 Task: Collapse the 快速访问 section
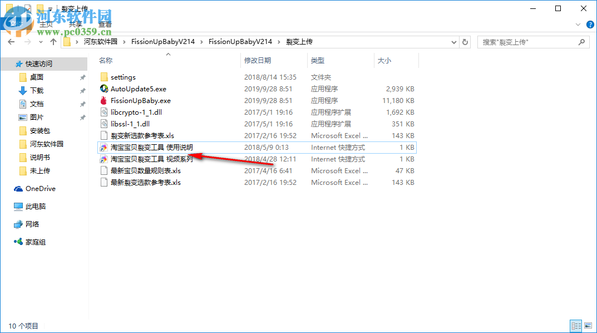9,64
